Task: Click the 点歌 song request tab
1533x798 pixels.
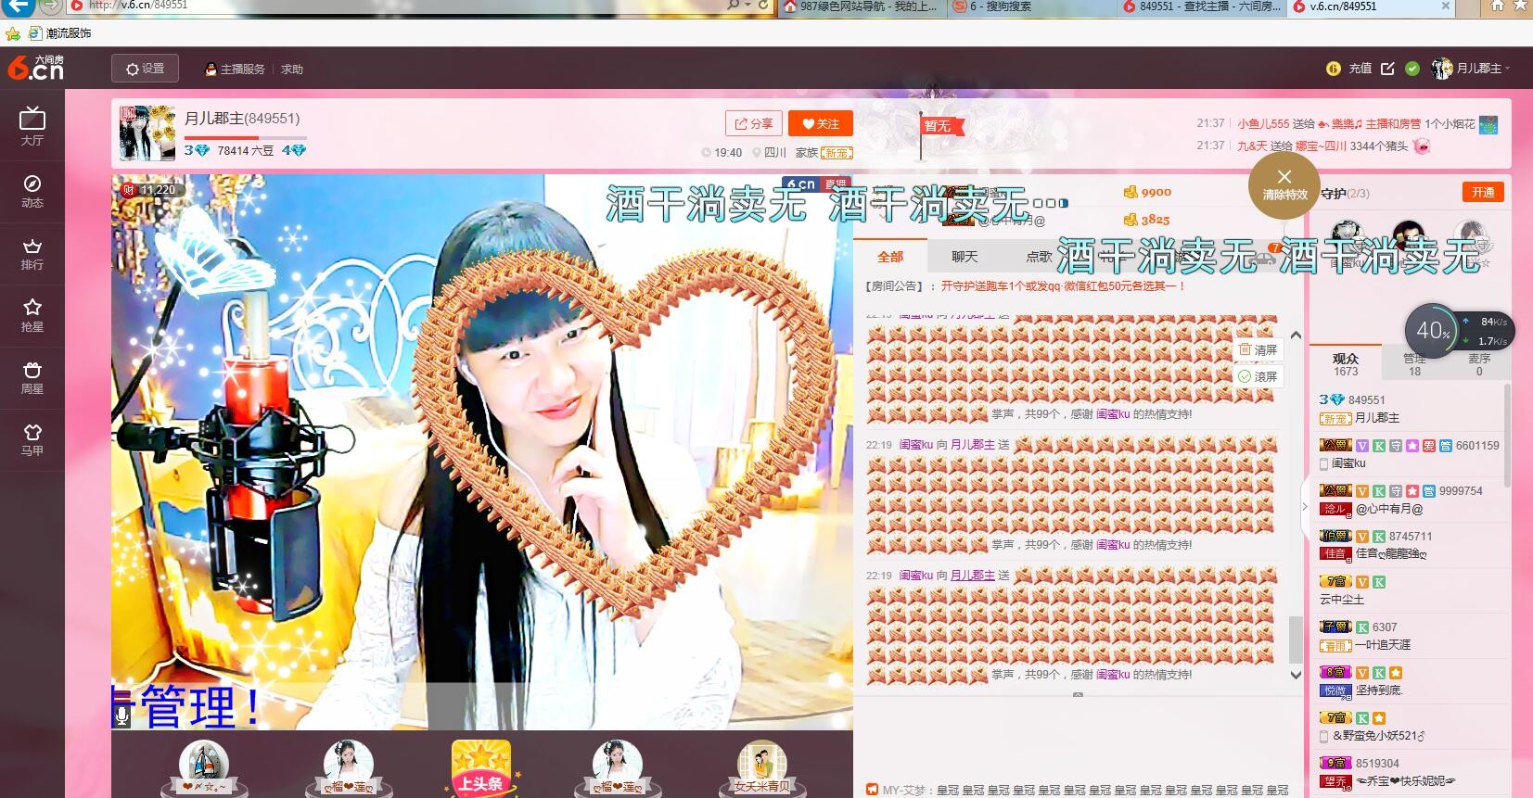Action: click(x=1039, y=257)
